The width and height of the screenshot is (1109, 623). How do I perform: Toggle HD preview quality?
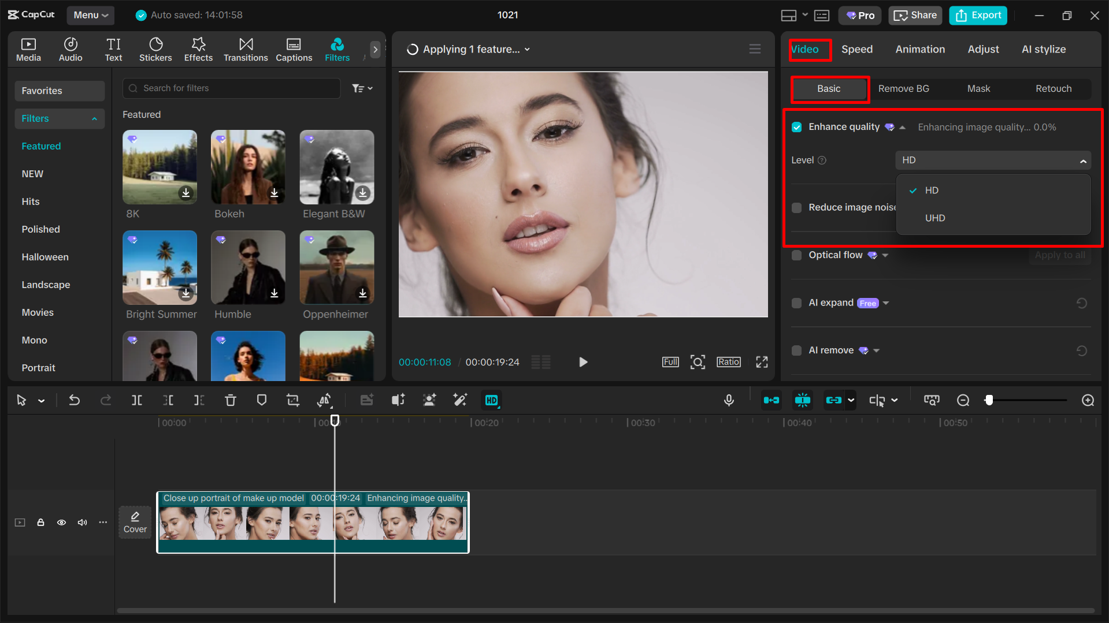[491, 400]
